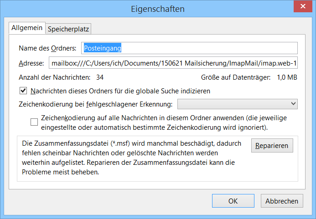Enable Zeichenkodierung auf alle Nachrichten anwenden
This screenshot has width=316, height=219.
(x=34, y=122)
